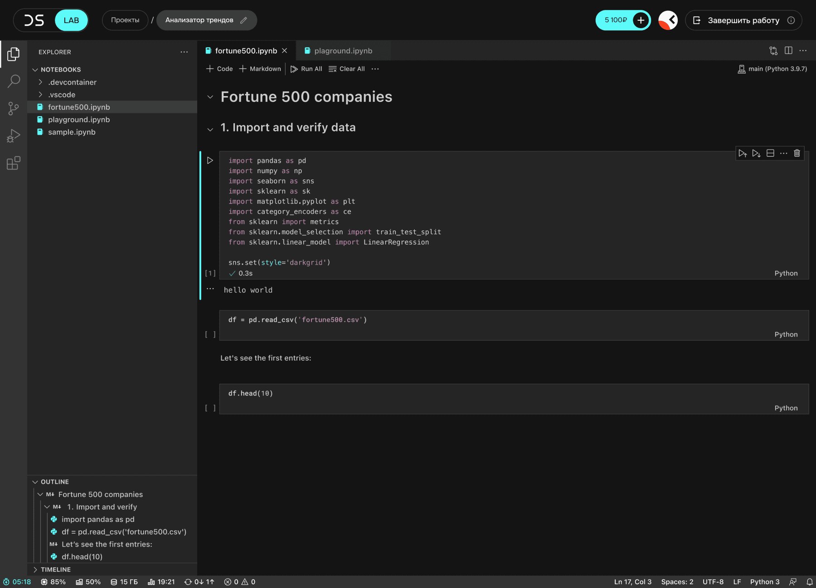The height and width of the screenshot is (588, 816).
Task: Click the split cell icon
Action: (770, 153)
